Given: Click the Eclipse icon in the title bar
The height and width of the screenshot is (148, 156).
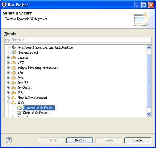Looking at the screenshot, I should (x=4, y=5).
